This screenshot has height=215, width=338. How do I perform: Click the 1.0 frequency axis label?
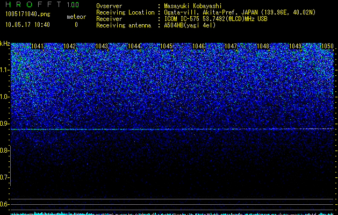coord(5,97)
